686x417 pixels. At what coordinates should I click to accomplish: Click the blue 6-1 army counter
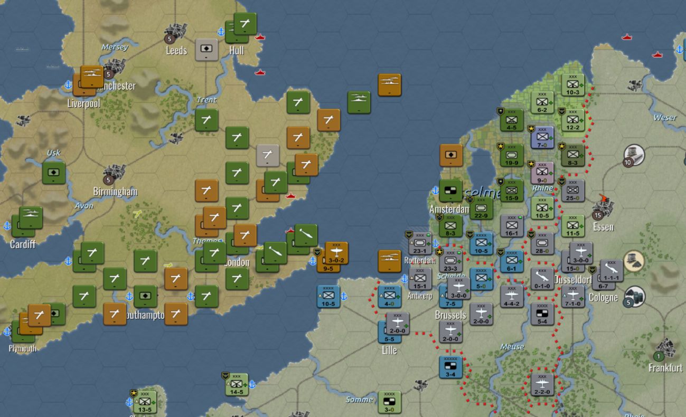[x=512, y=261]
